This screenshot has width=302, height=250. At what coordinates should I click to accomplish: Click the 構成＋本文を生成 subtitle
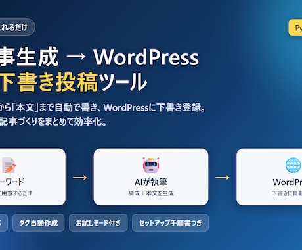pos(151,193)
